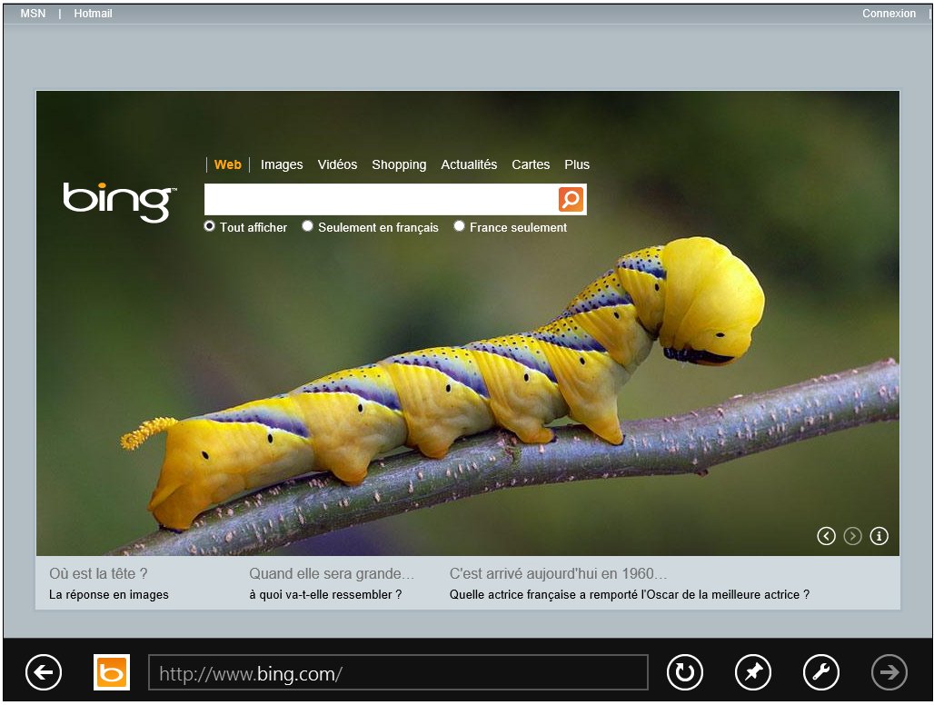Click the Connexion sign-in link
Viewport: 934px width, 705px height.
[889, 13]
